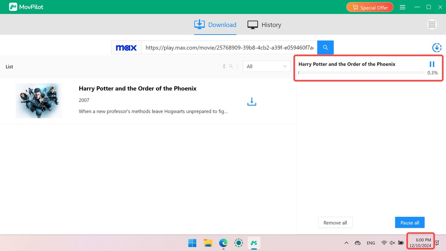
Task: Open the hamburger menu
Action: pos(402,7)
